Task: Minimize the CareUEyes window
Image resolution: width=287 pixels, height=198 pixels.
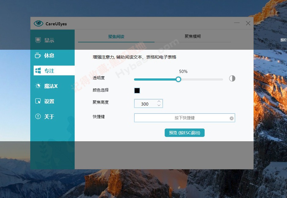Action: pyautogui.click(x=237, y=23)
